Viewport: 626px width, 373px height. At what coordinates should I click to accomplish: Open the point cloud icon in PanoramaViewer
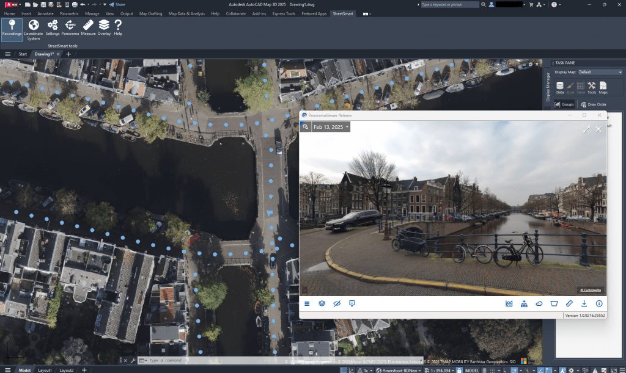coord(539,303)
